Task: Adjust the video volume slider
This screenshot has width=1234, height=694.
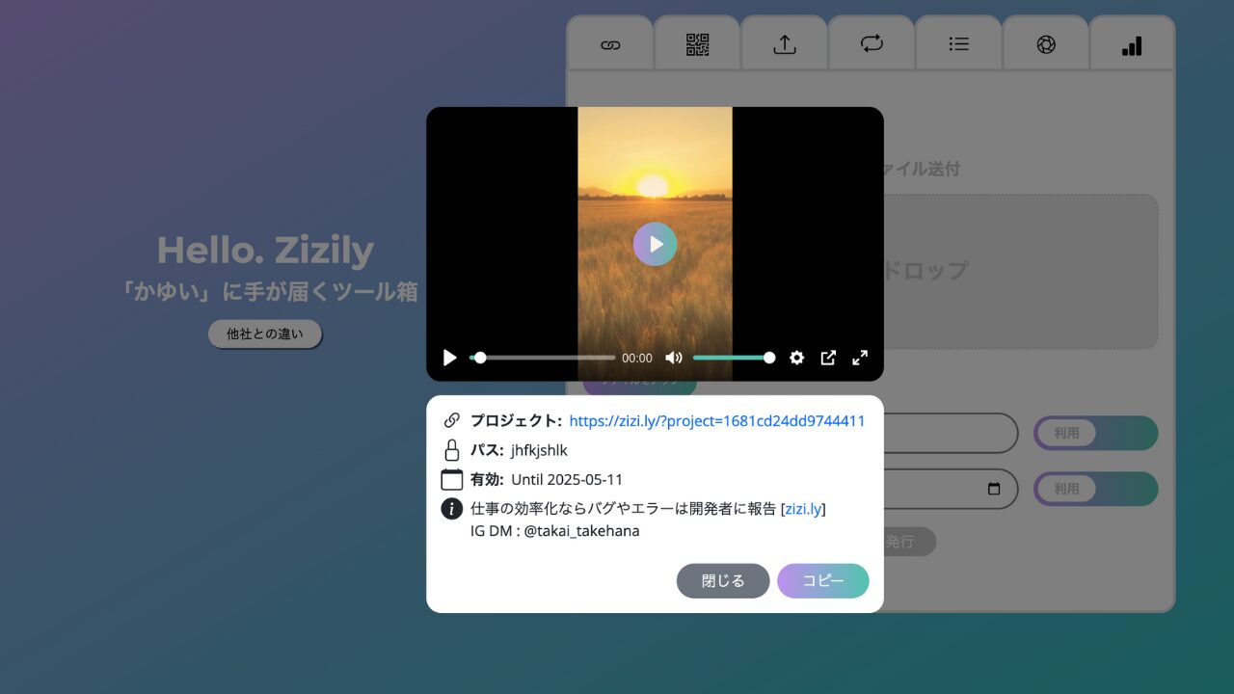Action: (734, 358)
